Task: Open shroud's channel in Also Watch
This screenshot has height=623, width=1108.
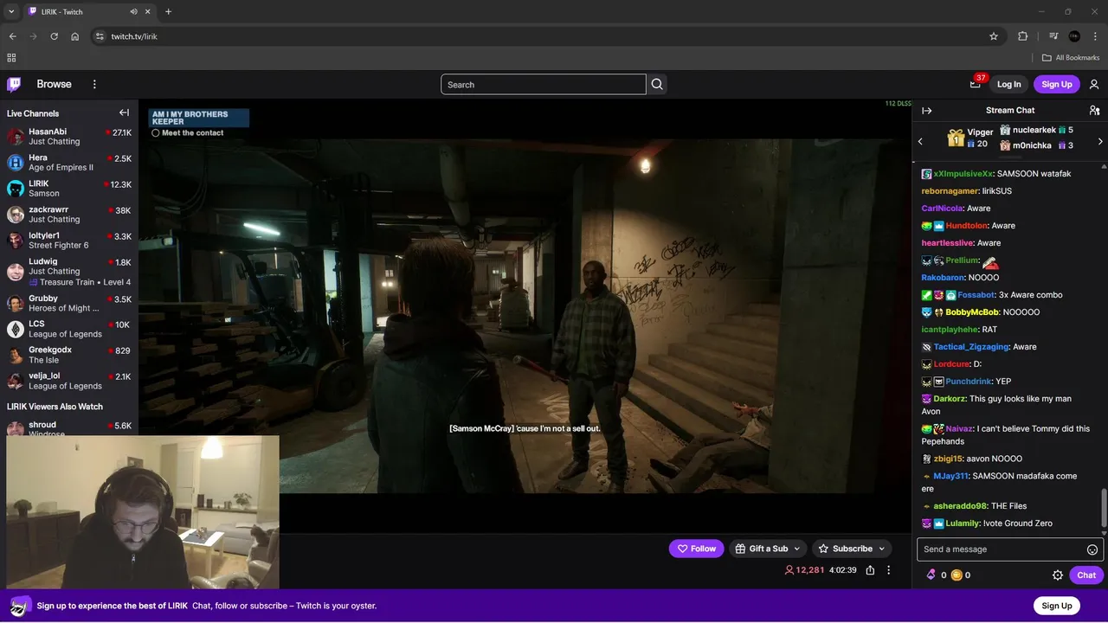Action: pyautogui.click(x=69, y=427)
